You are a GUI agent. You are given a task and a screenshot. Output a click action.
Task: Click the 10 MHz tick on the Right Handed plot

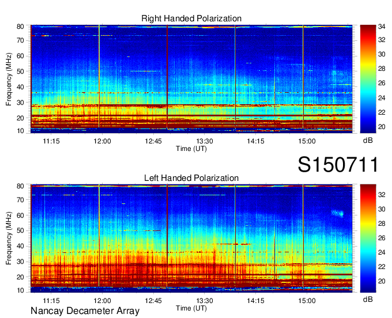point(20,131)
